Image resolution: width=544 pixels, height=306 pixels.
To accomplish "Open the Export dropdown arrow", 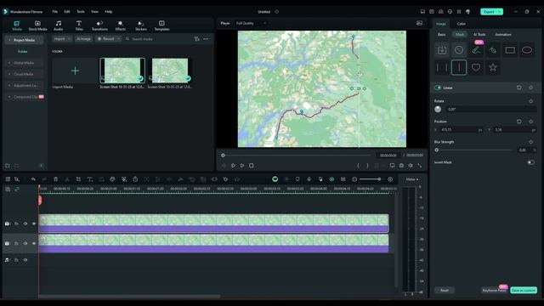I will (500, 12).
